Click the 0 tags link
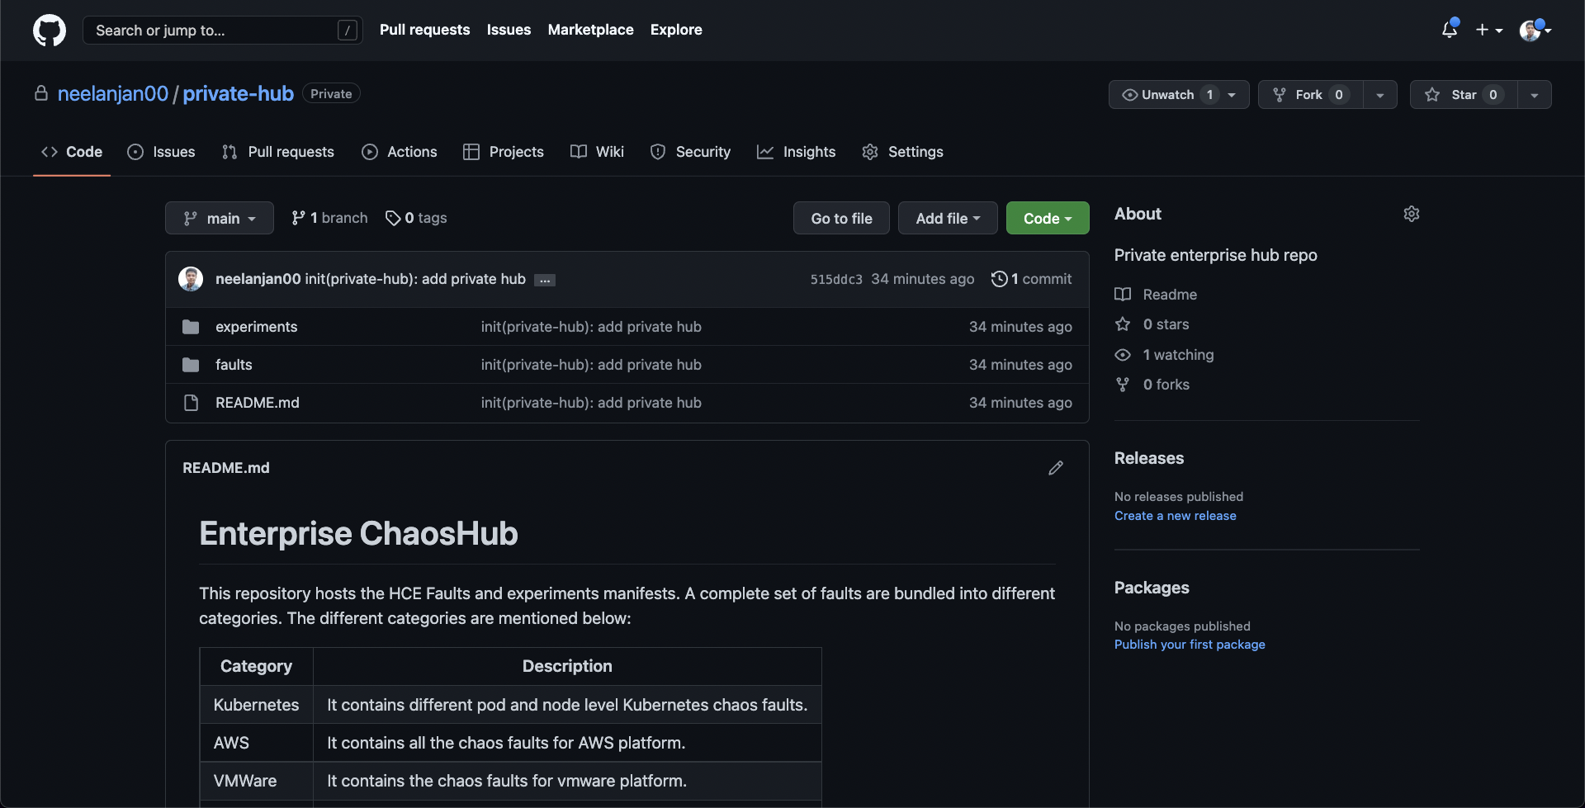 [417, 218]
